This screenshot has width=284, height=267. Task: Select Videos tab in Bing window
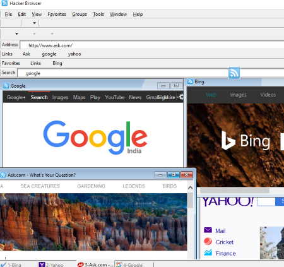pyautogui.click(x=268, y=95)
